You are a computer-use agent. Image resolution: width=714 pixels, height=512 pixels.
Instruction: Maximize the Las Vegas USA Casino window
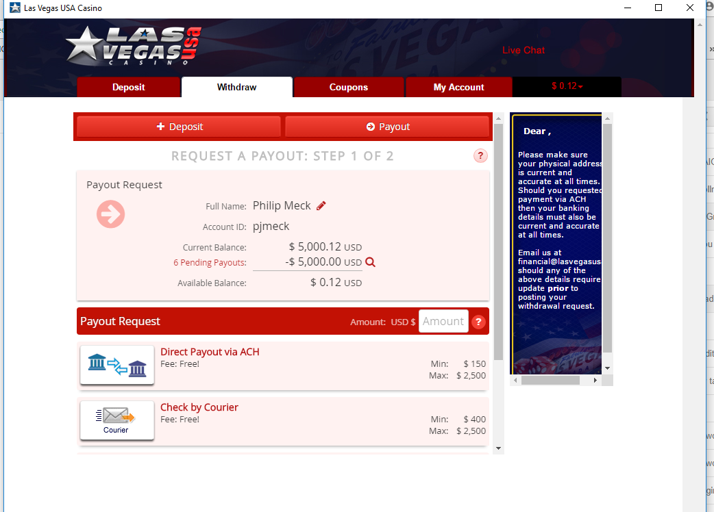click(658, 8)
